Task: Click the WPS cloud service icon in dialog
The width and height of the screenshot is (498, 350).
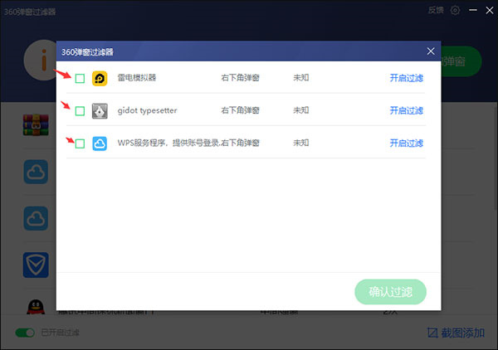Action: pos(100,143)
